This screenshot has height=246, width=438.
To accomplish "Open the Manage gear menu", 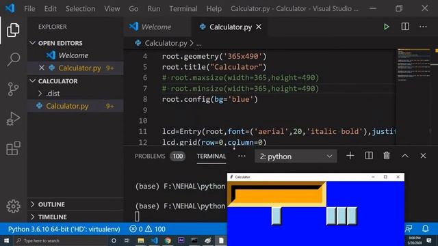I will (x=13, y=206).
